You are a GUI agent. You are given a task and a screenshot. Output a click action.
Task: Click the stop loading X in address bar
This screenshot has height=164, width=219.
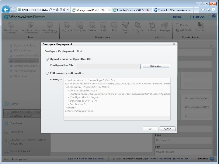coord(68,10)
